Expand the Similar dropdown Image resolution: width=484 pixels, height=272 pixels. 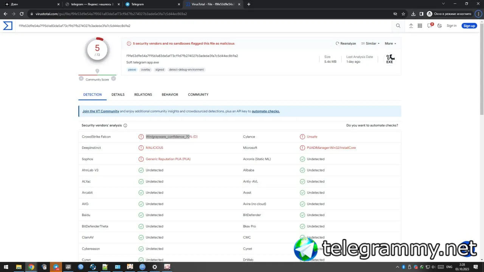(370, 43)
